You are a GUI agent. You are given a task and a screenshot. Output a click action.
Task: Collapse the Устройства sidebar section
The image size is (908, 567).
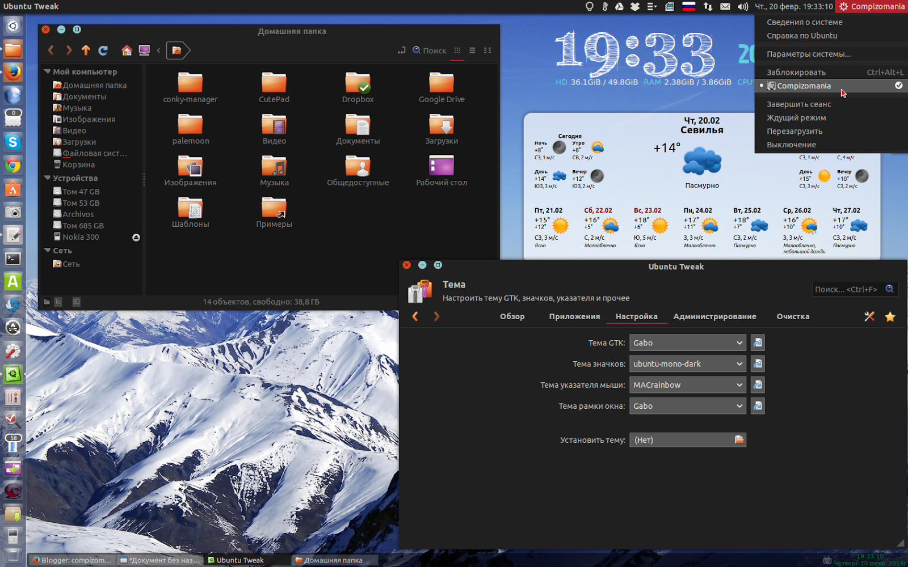[47, 178]
